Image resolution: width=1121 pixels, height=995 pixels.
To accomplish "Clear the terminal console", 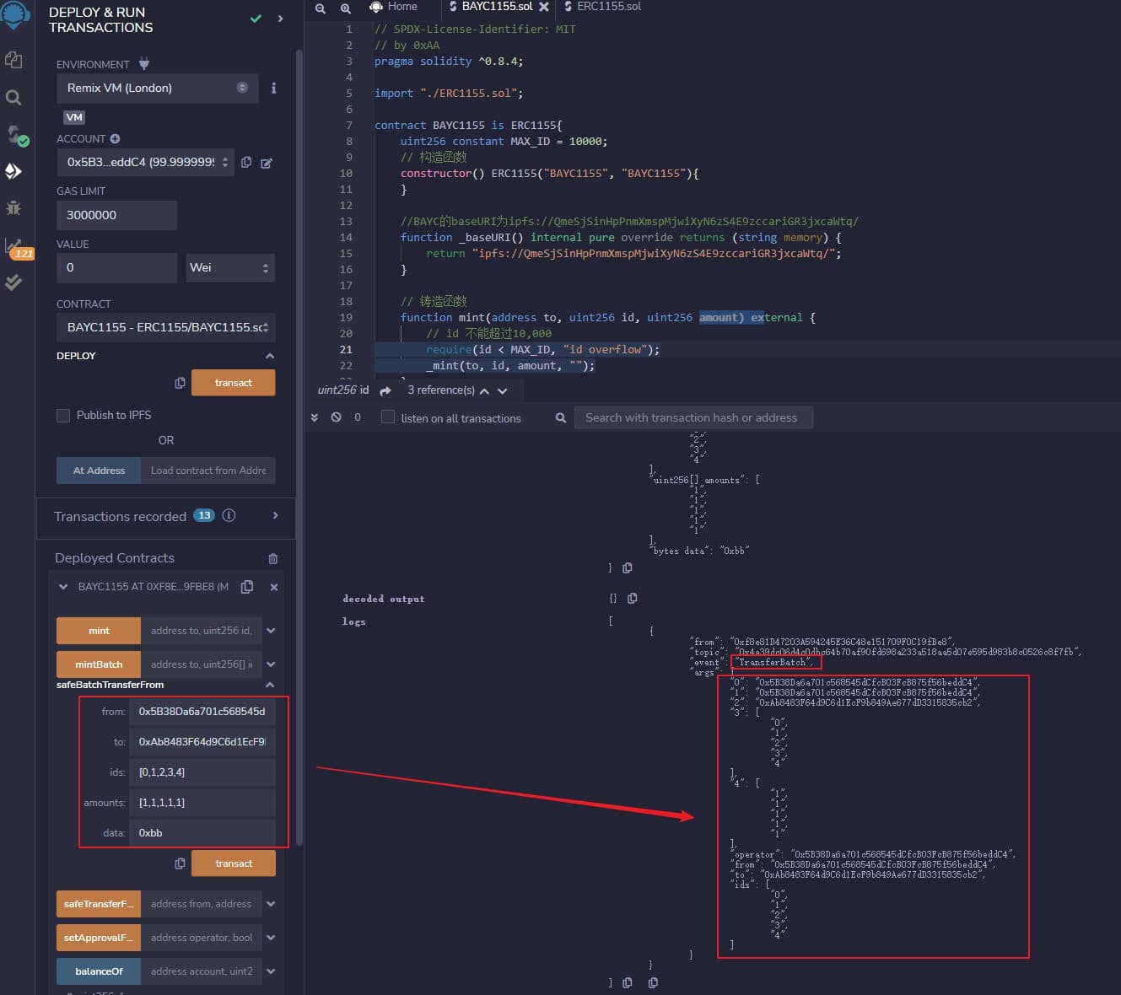I will click(336, 417).
